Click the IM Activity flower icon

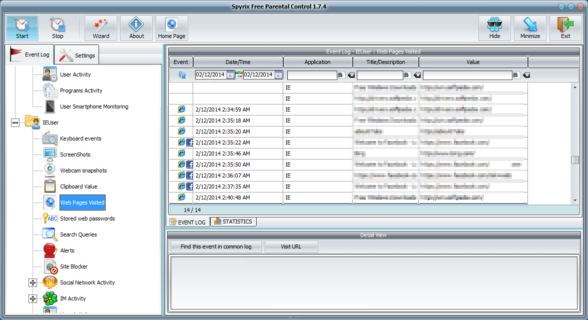(50, 298)
